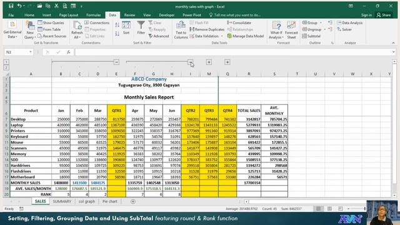
Task: Select the TOTAL SALES header cell
Action: click(249, 111)
